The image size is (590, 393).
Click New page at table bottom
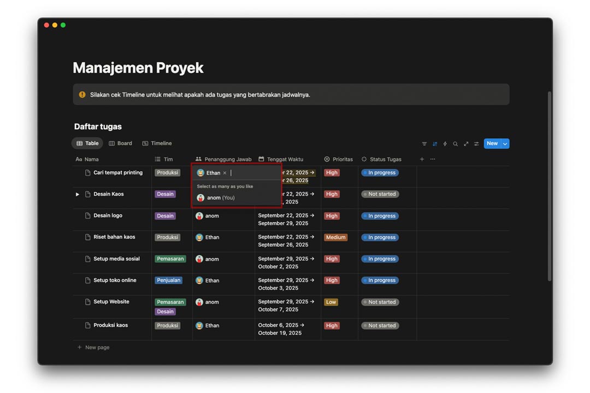click(x=97, y=347)
